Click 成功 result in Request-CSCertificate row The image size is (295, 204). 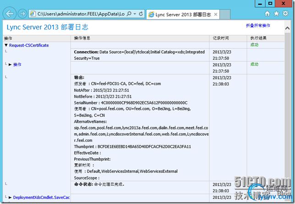tap(254, 45)
